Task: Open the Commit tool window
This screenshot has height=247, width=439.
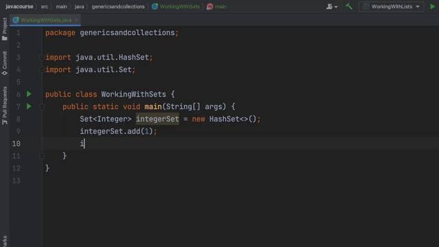Action: tap(5, 63)
